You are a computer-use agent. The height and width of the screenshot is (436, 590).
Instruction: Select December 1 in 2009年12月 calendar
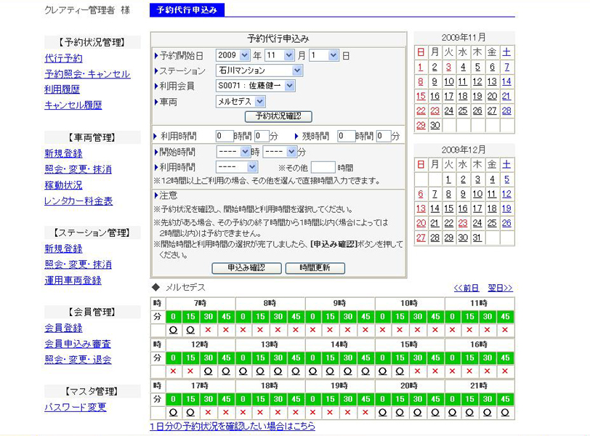[x=448, y=179]
